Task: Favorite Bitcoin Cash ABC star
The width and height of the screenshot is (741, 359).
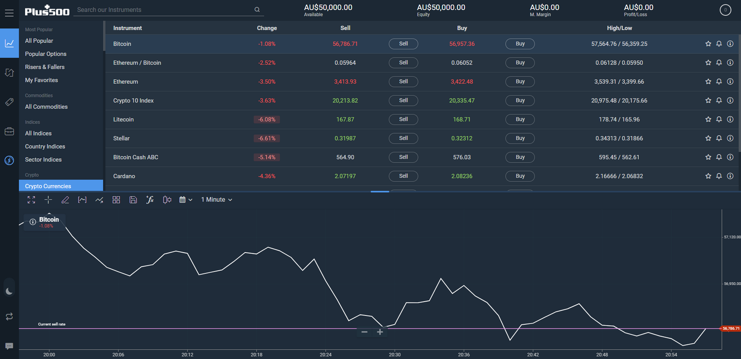Action: click(708, 157)
